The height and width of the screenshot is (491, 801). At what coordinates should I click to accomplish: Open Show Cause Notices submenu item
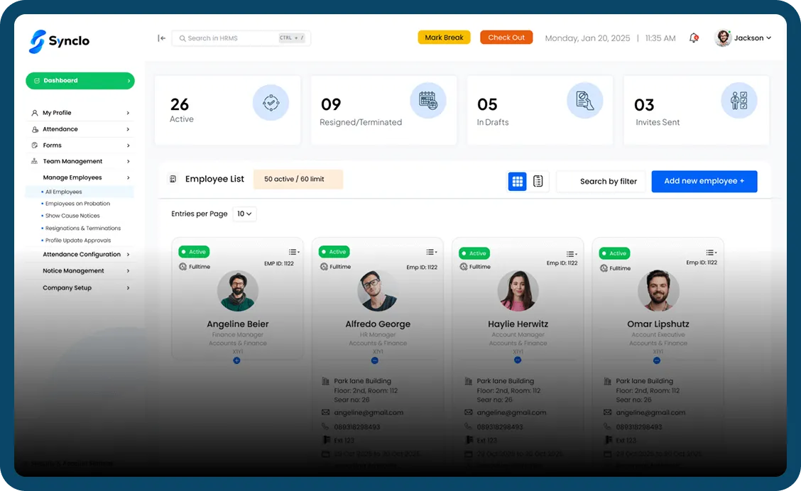click(x=72, y=216)
